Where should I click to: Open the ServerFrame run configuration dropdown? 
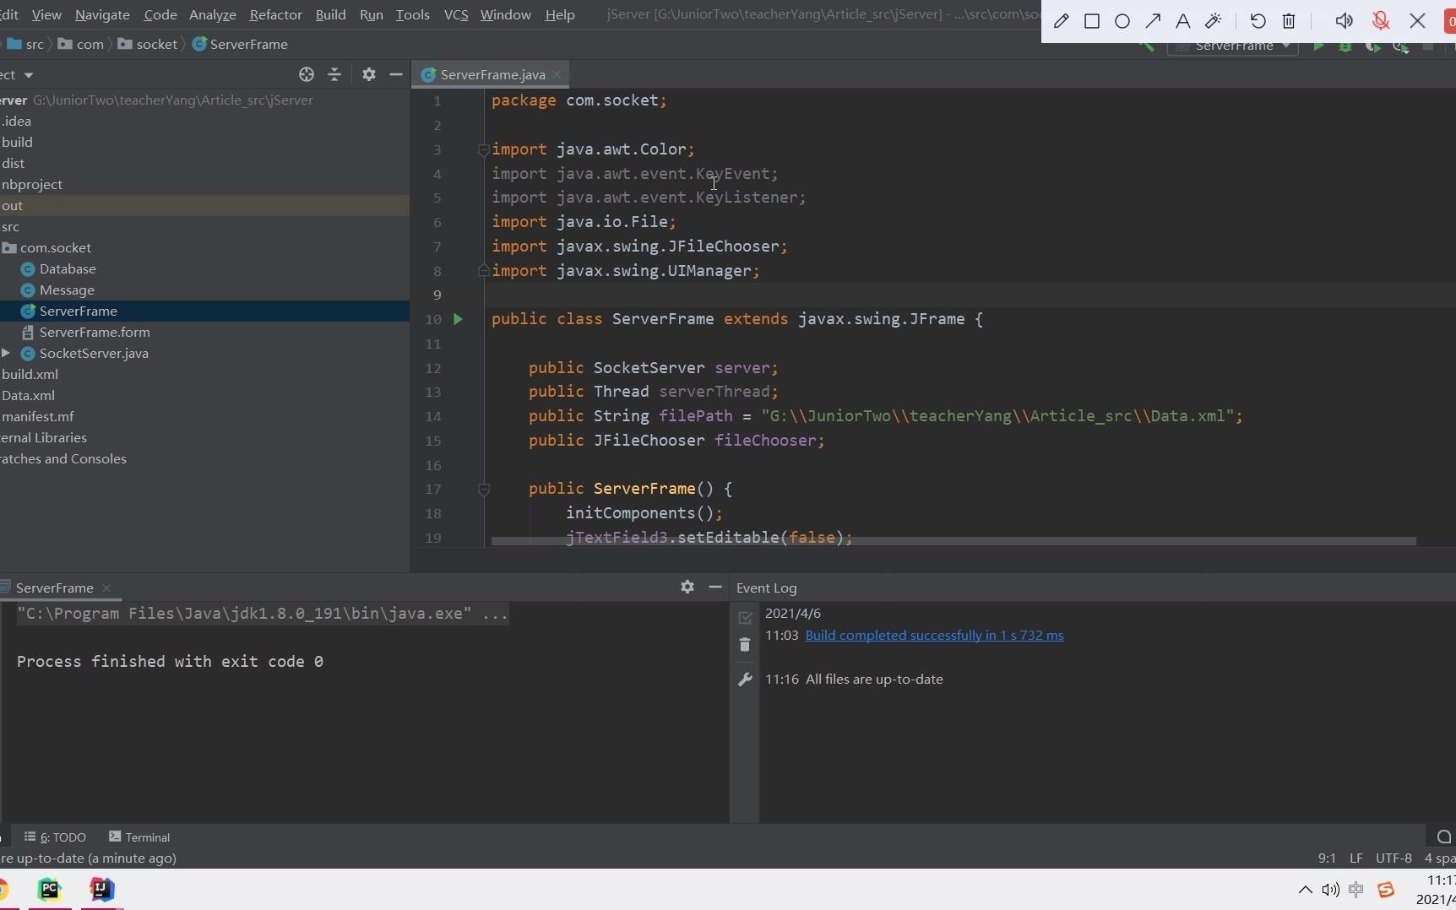point(1232,47)
